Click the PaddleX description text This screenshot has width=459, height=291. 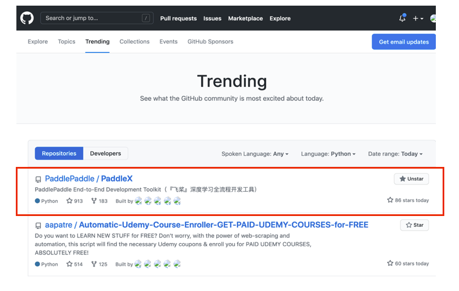pyautogui.click(x=146, y=189)
